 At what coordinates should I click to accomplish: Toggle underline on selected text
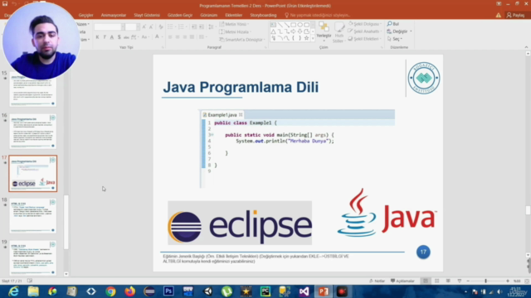point(112,36)
